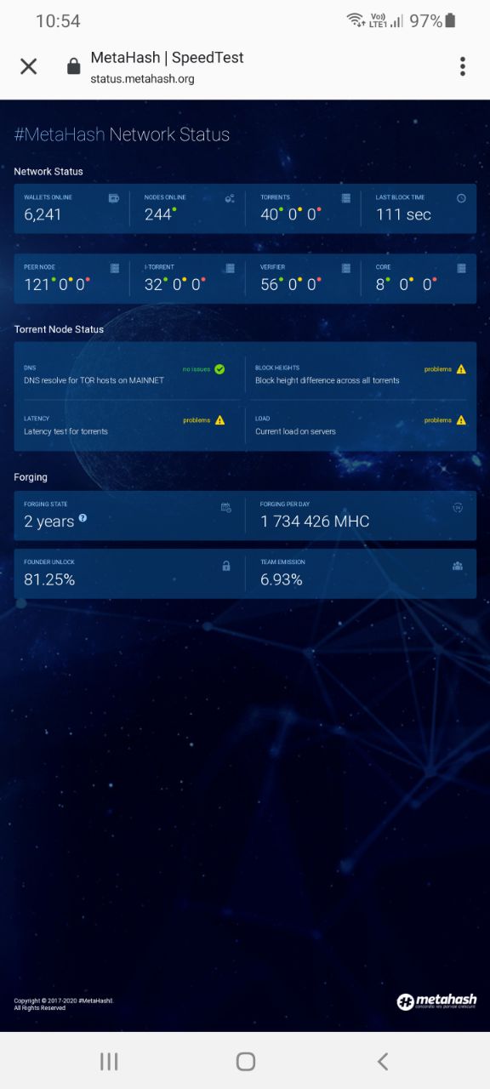Tap the Last Block Time clock icon
The height and width of the screenshot is (1089, 490).
click(x=461, y=198)
